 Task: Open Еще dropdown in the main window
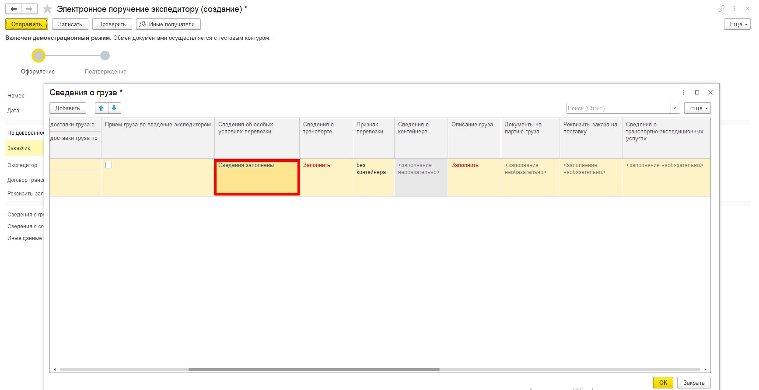tap(737, 24)
